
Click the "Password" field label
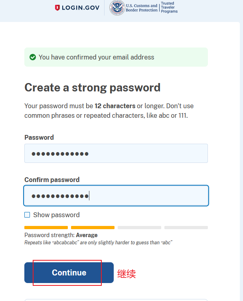(x=39, y=137)
